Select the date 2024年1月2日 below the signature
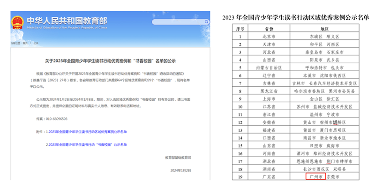 180,171
